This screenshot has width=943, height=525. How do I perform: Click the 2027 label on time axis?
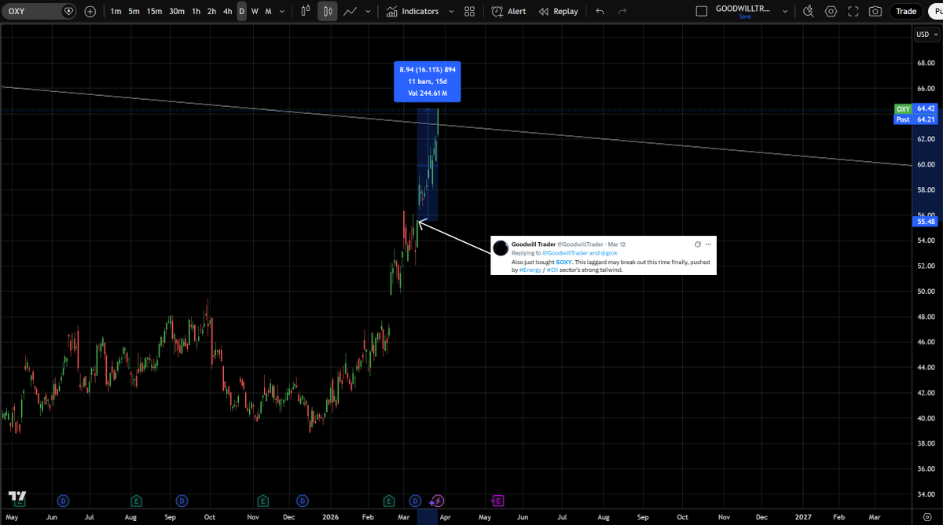pos(803,517)
